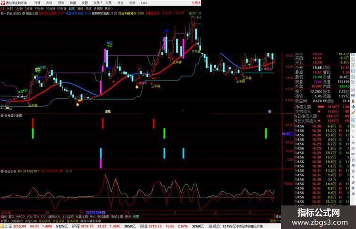Click the 多 multi-period shortcut in sidebar
The width and height of the screenshot is (356, 229).
pos(353,183)
